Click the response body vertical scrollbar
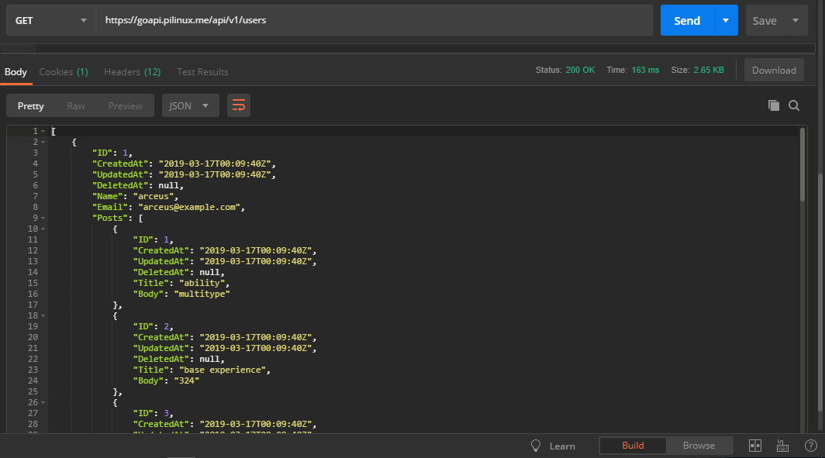The image size is (825, 458). pos(803,164)
